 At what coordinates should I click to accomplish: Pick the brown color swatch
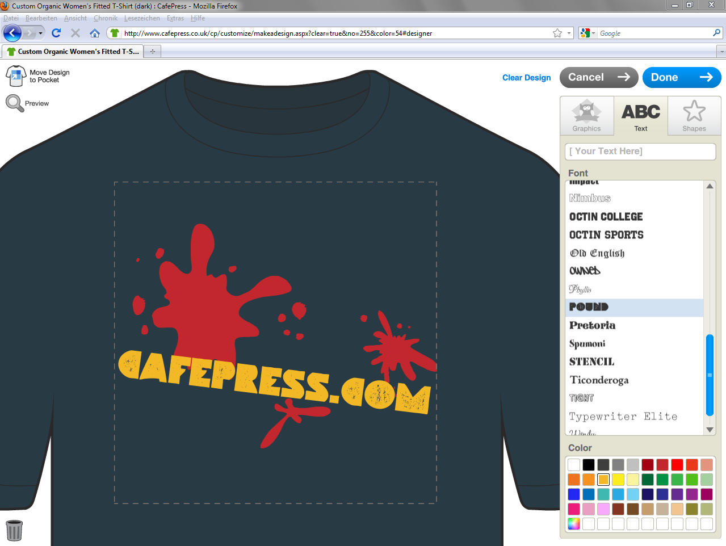633,509
